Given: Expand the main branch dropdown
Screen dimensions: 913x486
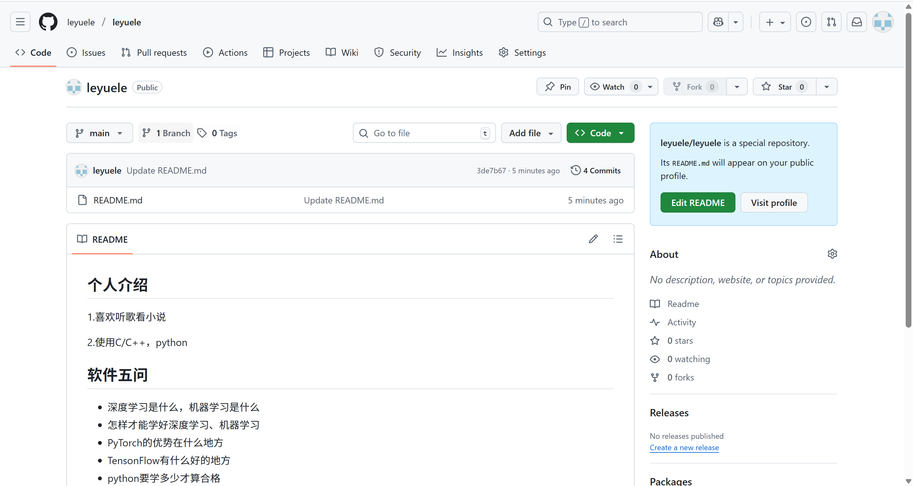Looking at the screenshot, I should (x=99, y=133).
